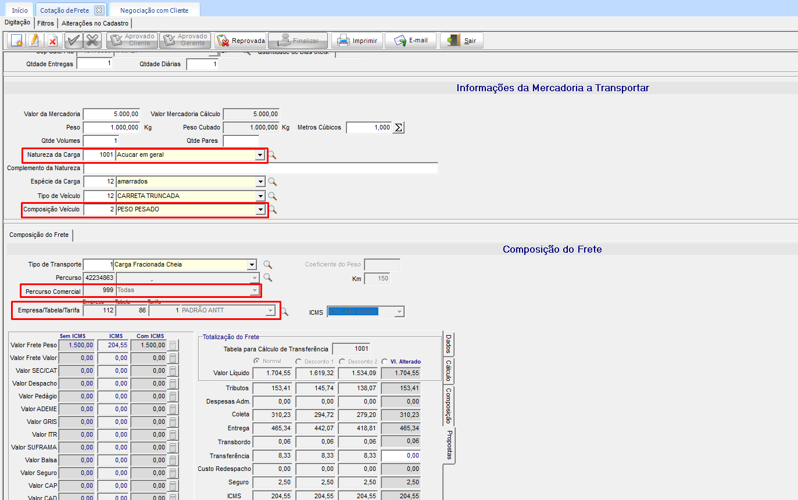This screenshot has width=798, height=500.
Task: Open the calculator for Valor ADEME
Action: (173, 409)
